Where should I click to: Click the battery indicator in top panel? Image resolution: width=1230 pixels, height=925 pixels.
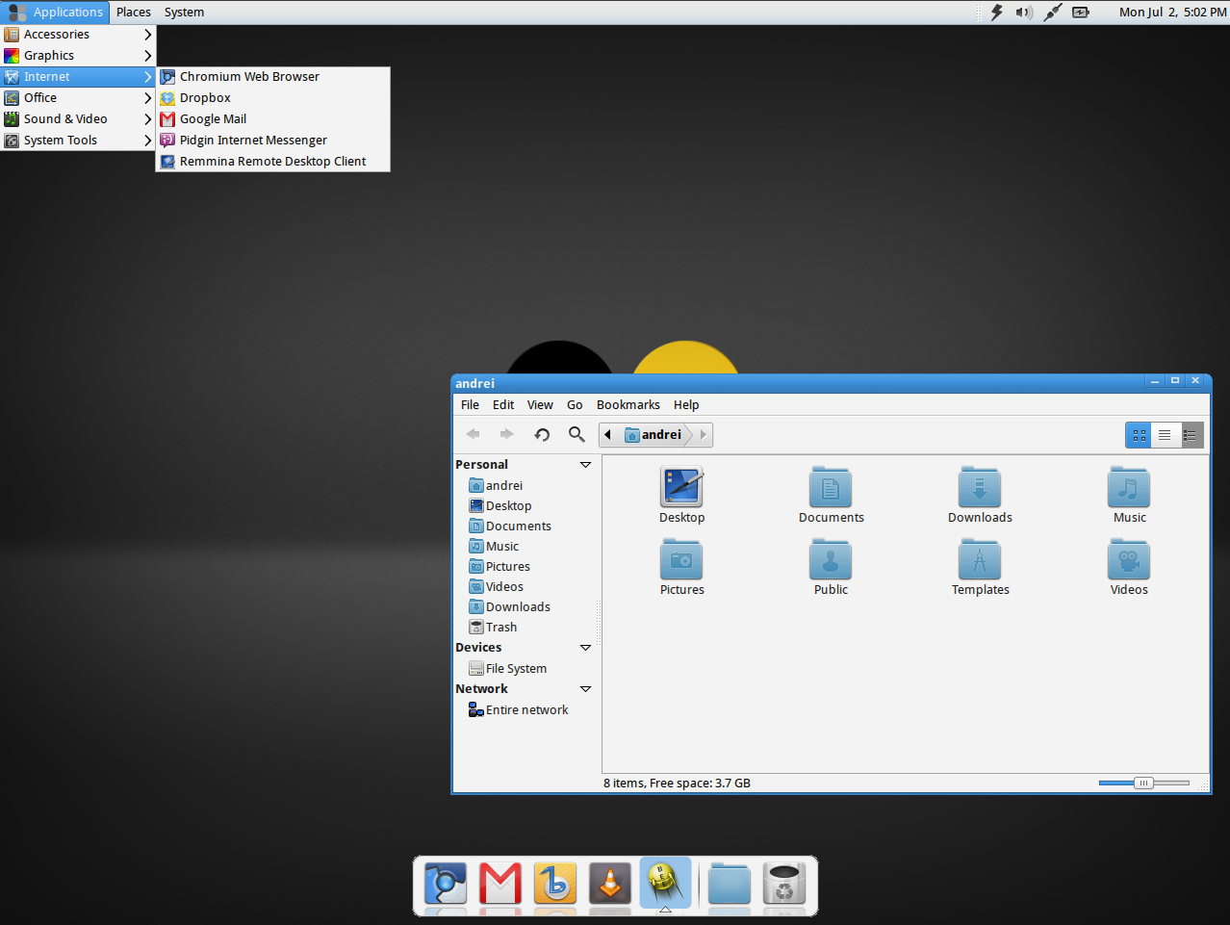tap(1081, 13)
